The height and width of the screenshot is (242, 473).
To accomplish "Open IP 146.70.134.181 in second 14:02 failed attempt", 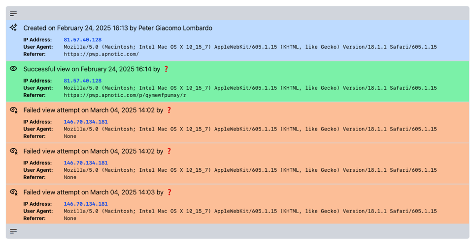I will coord(85,163).
